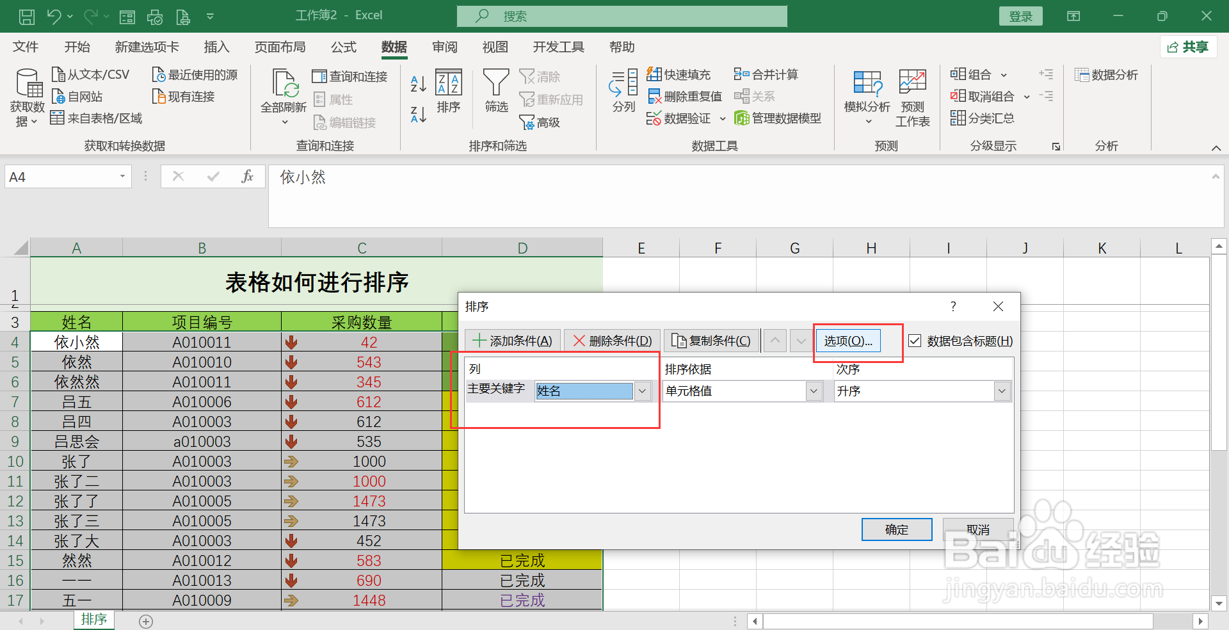
Task: Expand the 排序依据 单元格值 dropdown
Action: click(x=814, y=391)
